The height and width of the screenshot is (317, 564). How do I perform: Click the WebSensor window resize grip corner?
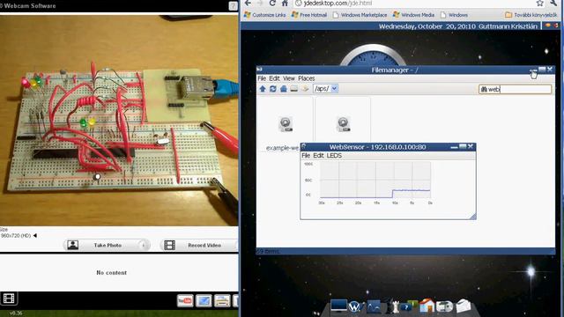[472, 216]
